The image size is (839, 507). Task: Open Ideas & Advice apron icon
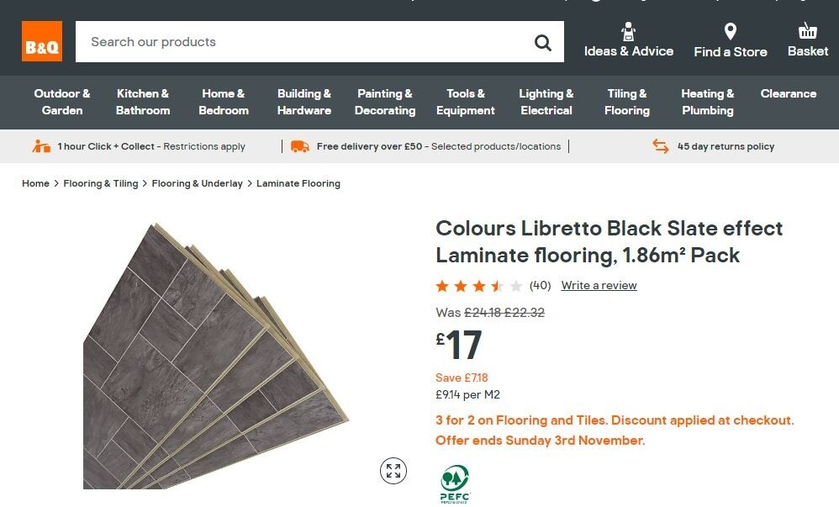point(628,32)
